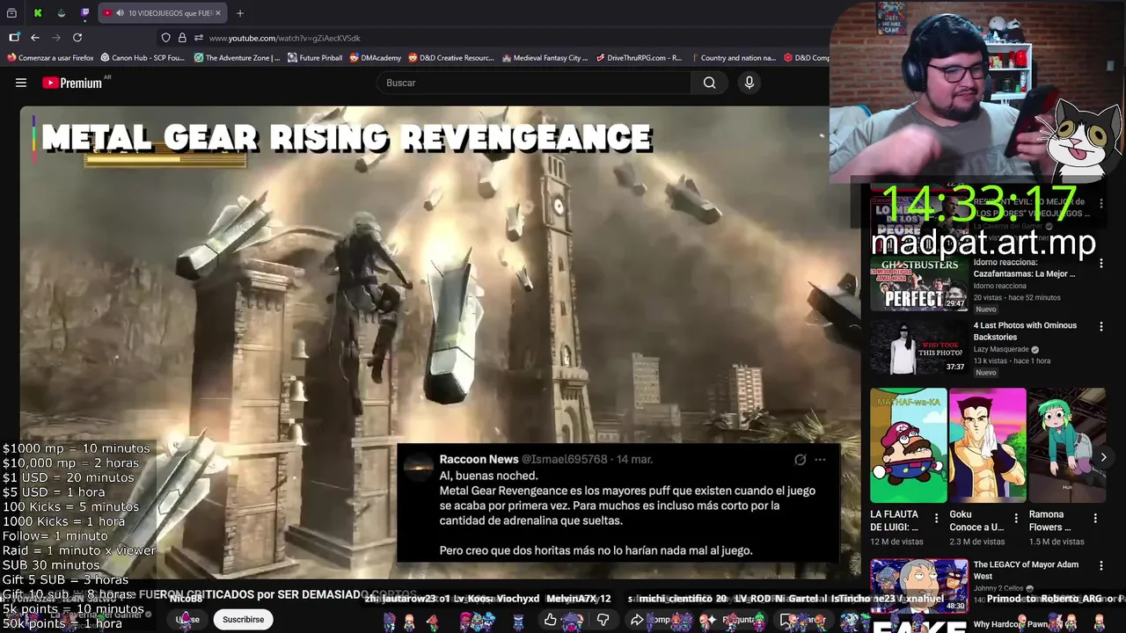
Task: Switch to the Twitch pinned tab
Action: tap(85, 13)
